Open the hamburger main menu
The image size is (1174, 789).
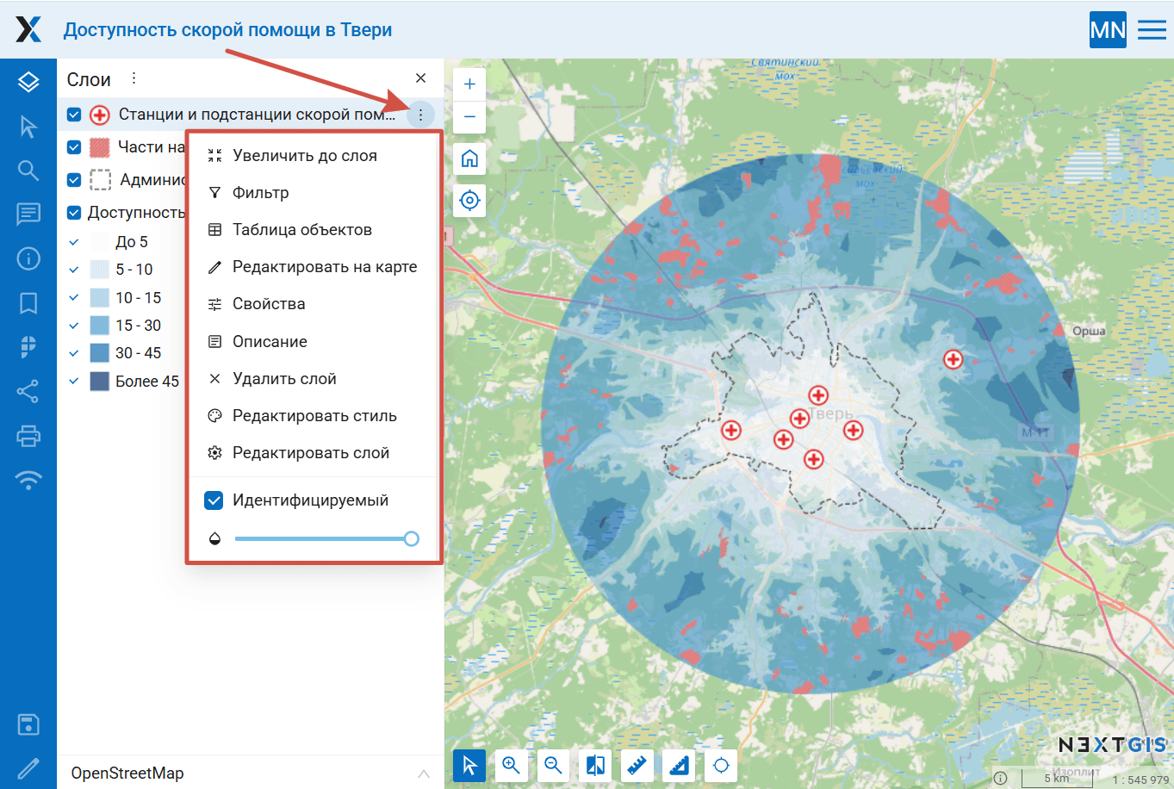[x=1152, y=29]
